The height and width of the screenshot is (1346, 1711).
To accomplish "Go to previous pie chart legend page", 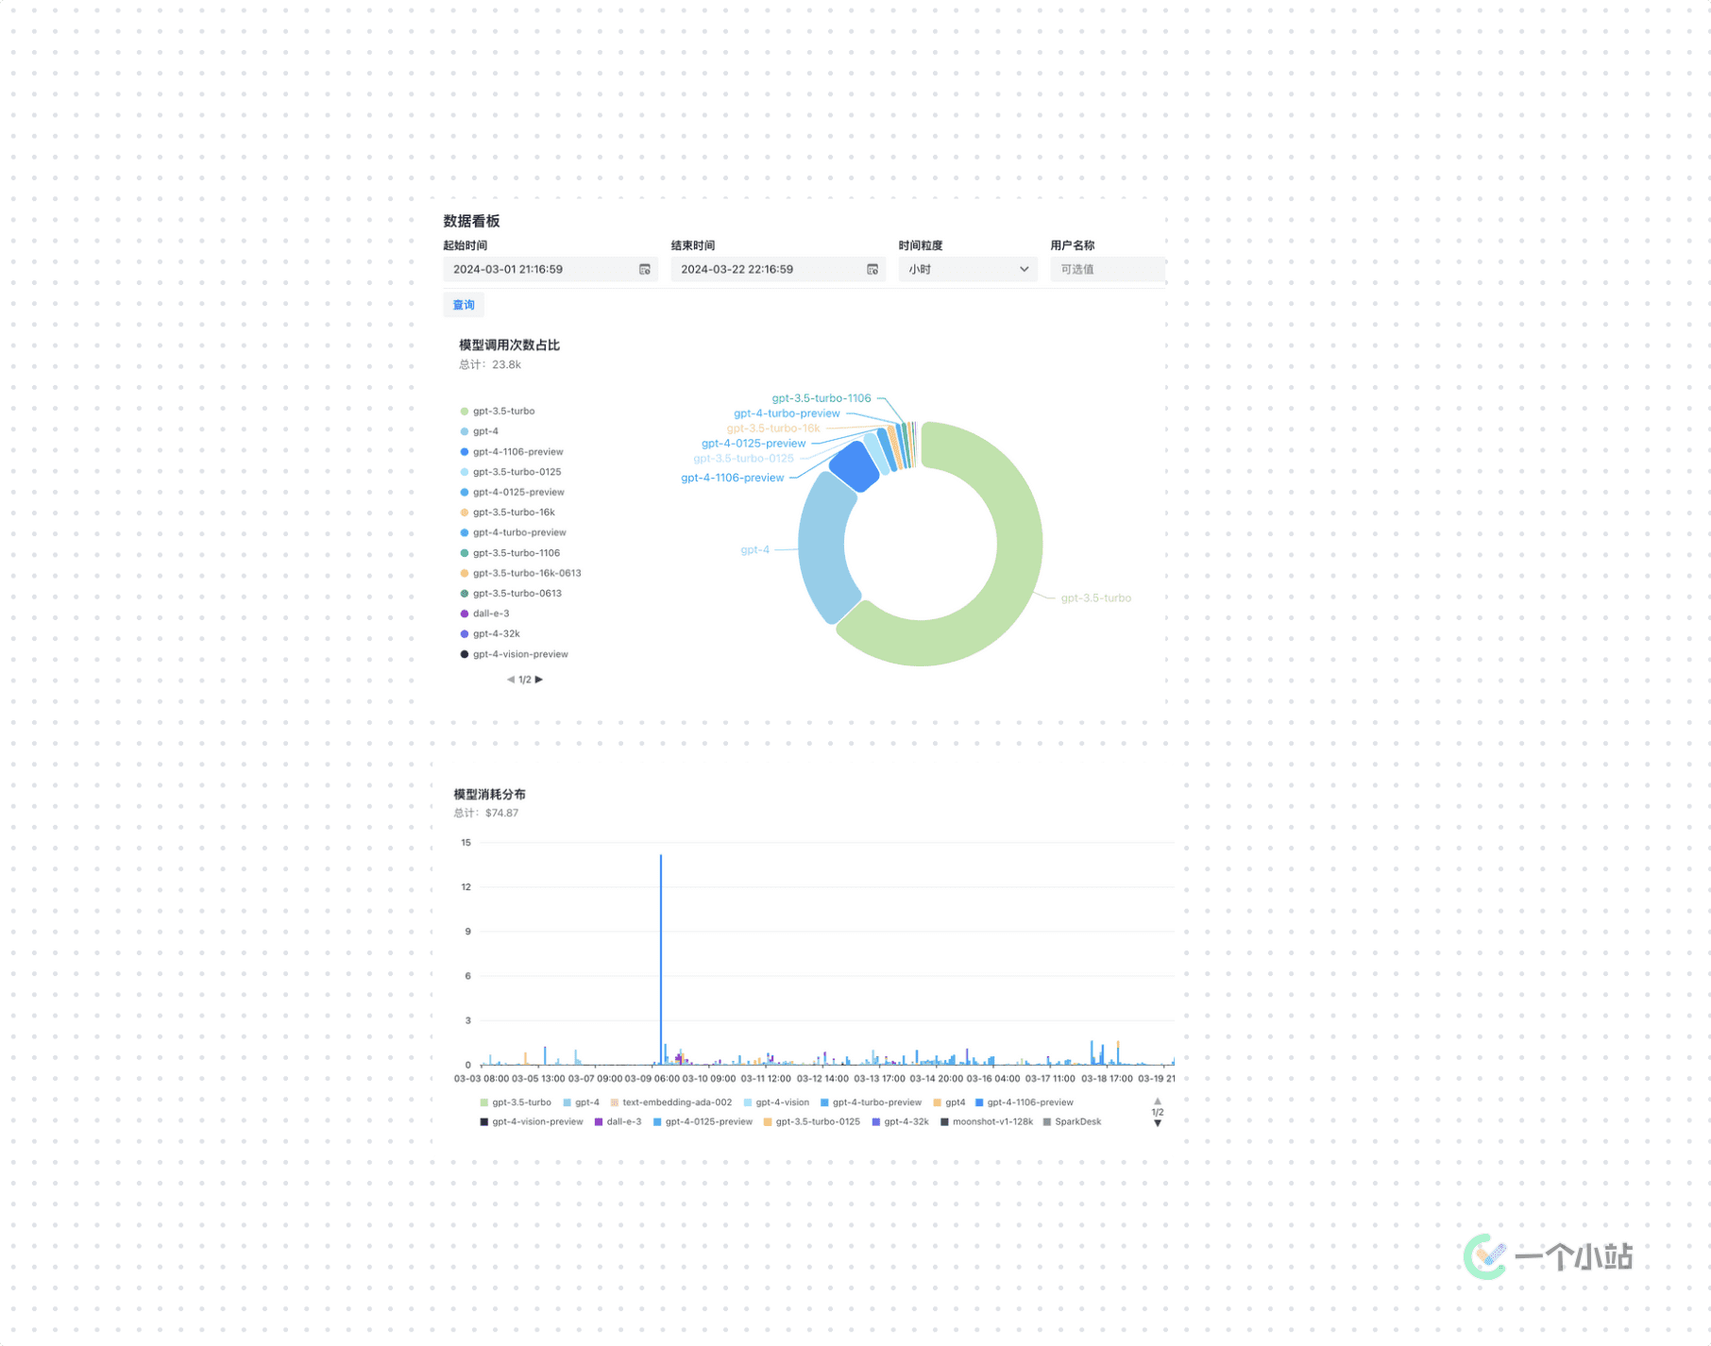I will click(510, 680).
